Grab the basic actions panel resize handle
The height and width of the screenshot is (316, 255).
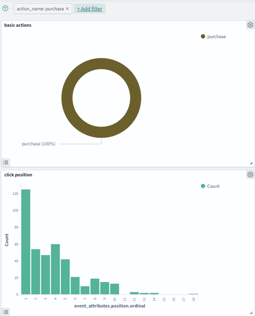pos(251,163)
